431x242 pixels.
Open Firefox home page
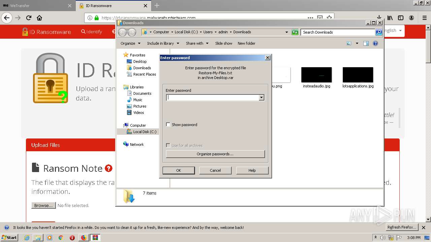tap(39, 18)
